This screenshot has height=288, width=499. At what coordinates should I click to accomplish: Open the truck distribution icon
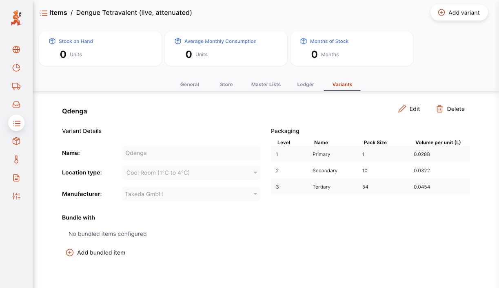tap(16, 86)
